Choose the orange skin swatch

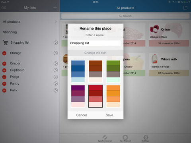pos(113,96)
